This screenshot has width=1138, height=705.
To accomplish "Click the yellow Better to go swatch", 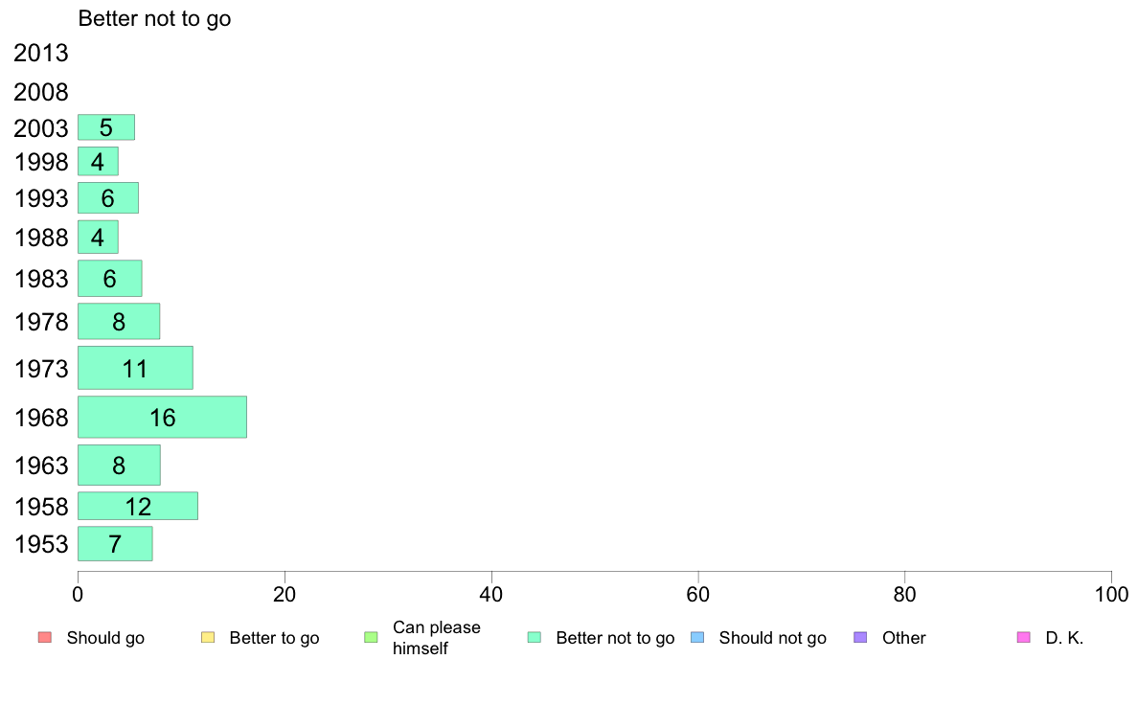I will pyautogui.click(x=208, y=638).
